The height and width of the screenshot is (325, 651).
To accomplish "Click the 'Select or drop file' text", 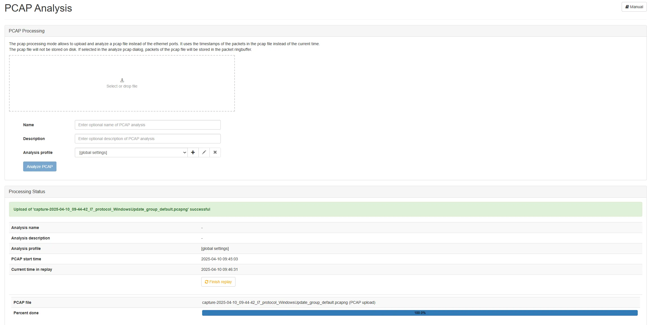I will coord(122,86).
